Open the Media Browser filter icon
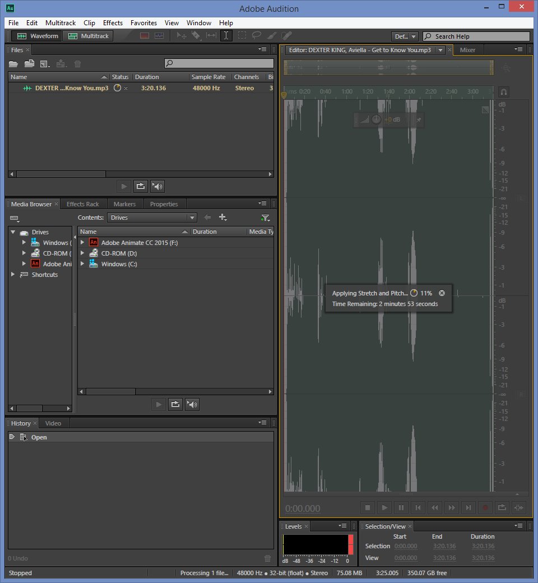Screen dimensions: 538x583 266,218
